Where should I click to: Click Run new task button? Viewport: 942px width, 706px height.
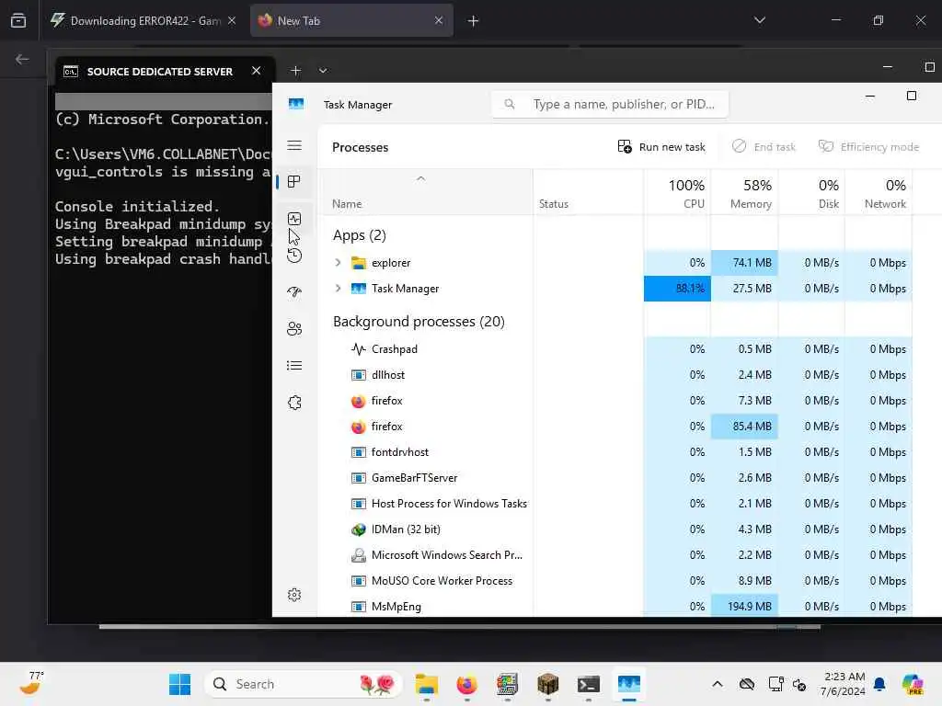click(x=661, y=147)
